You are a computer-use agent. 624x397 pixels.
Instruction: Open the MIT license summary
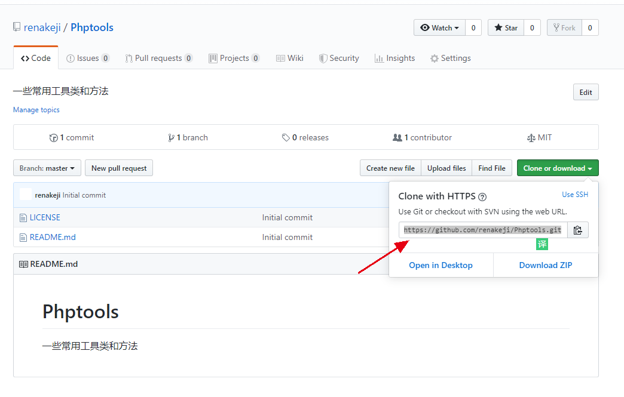(539, 137)
